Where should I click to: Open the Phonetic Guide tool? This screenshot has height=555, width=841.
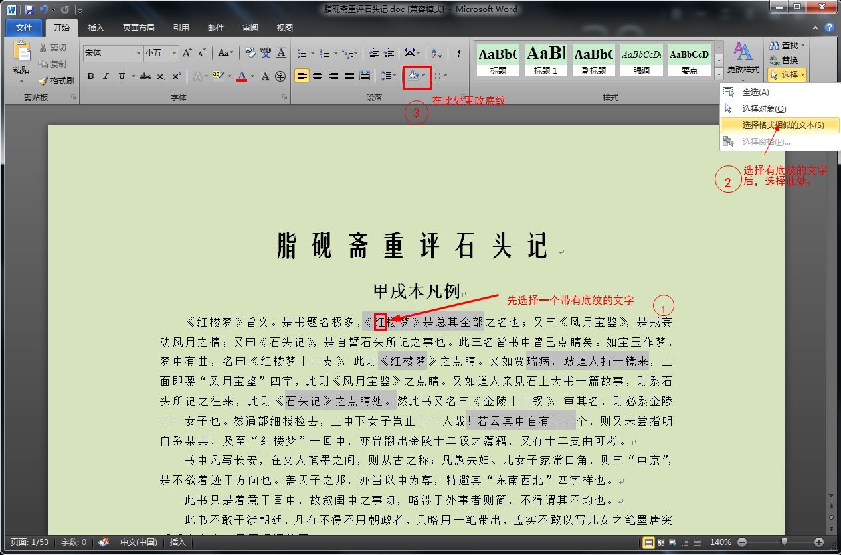266,54
